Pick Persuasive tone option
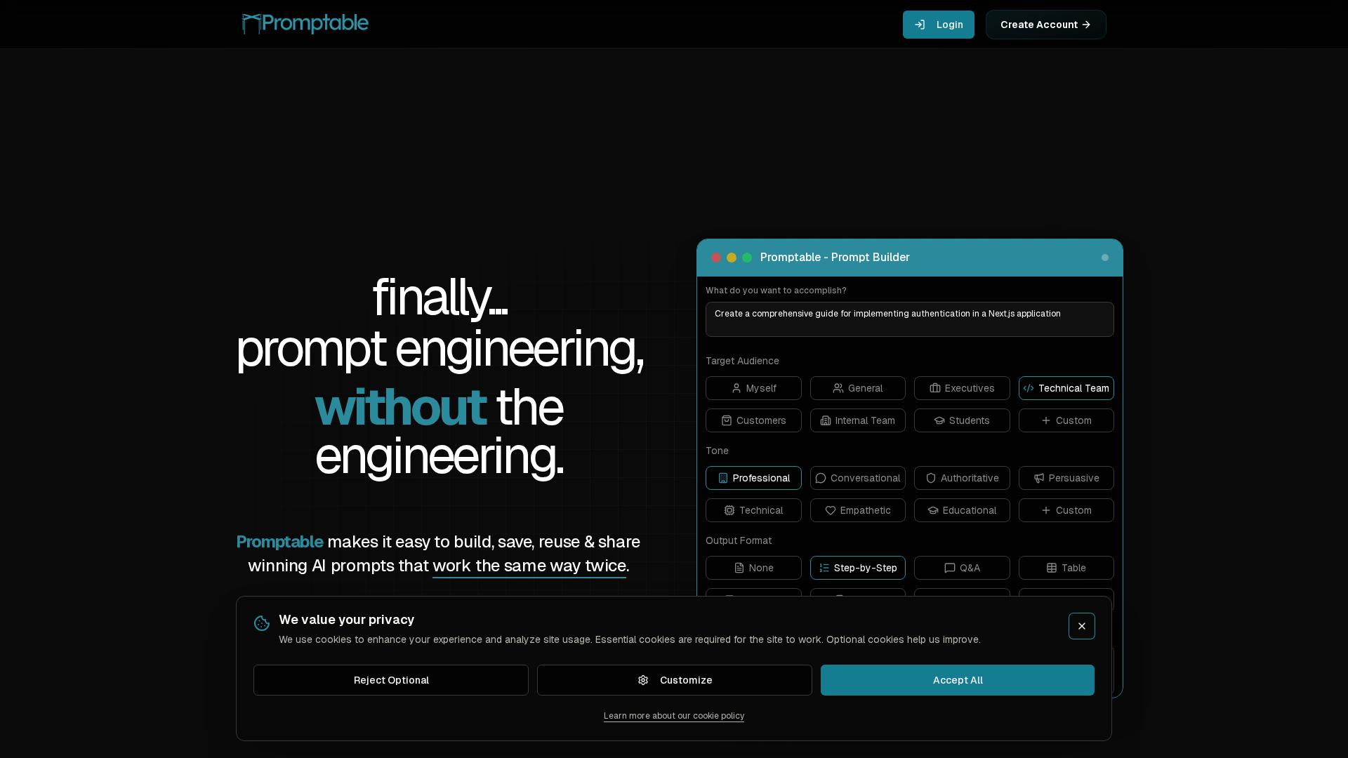 tap(1066, 478)
